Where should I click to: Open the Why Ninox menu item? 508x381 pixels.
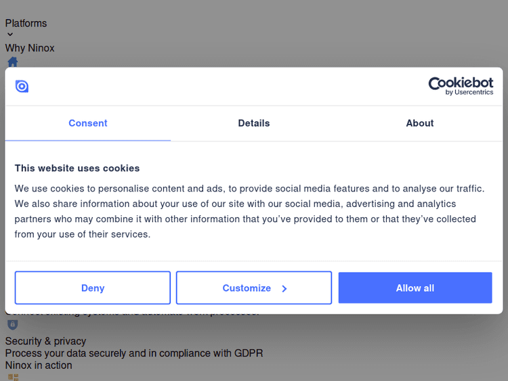click(x=30, y=48)
